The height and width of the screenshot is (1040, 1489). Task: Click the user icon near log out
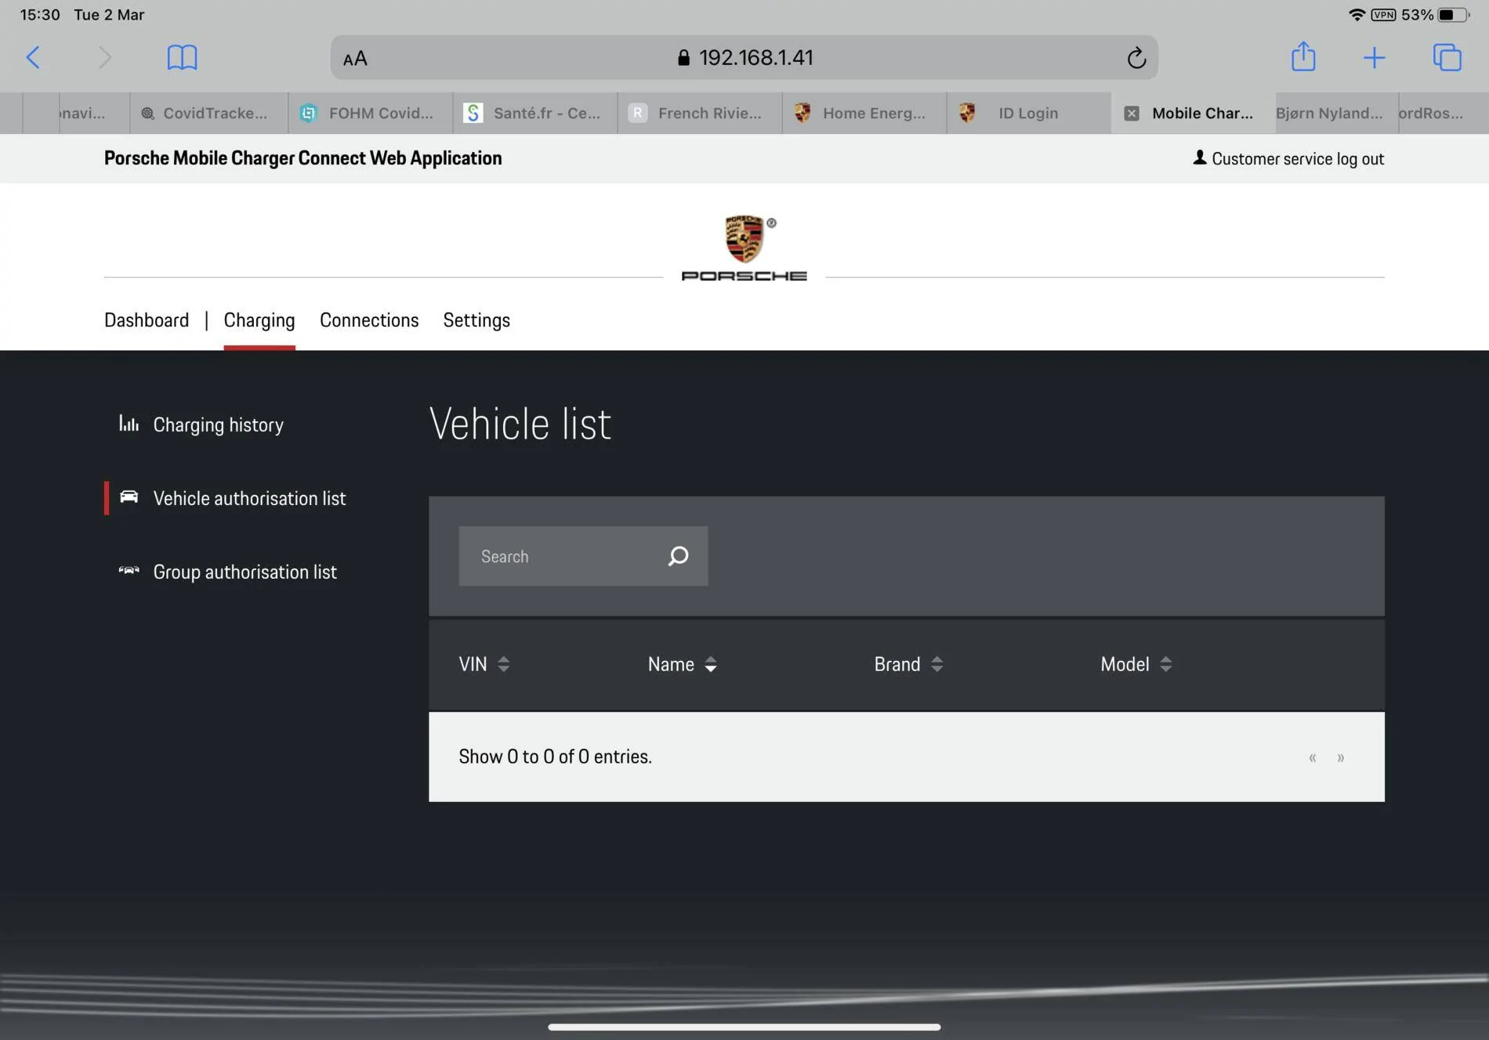pyautogui.click(x=1199, y=157)
